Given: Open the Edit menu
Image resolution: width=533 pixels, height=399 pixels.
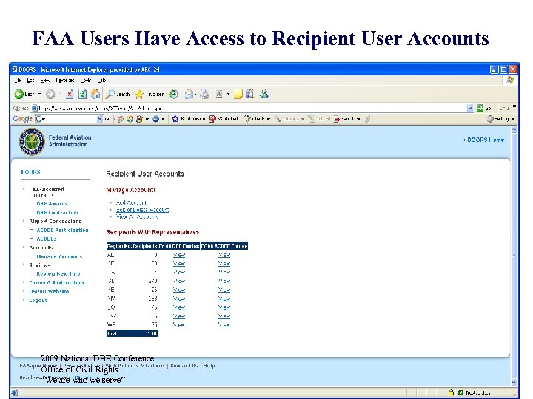Looking at the screenshot, I should [30, 81].
